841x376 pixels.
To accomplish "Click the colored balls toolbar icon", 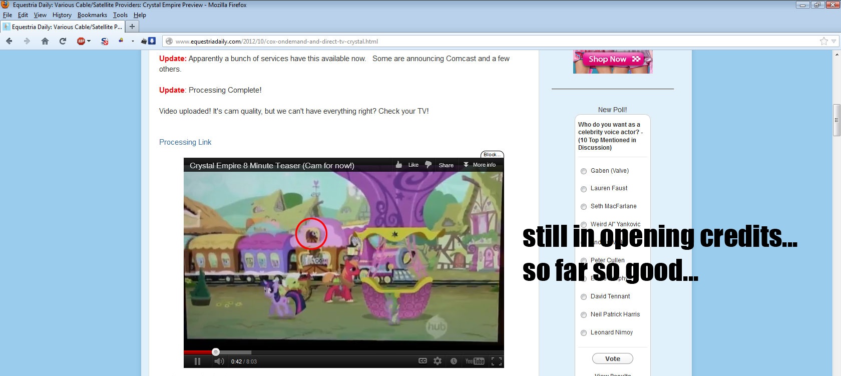I will [x=121, y=41].
